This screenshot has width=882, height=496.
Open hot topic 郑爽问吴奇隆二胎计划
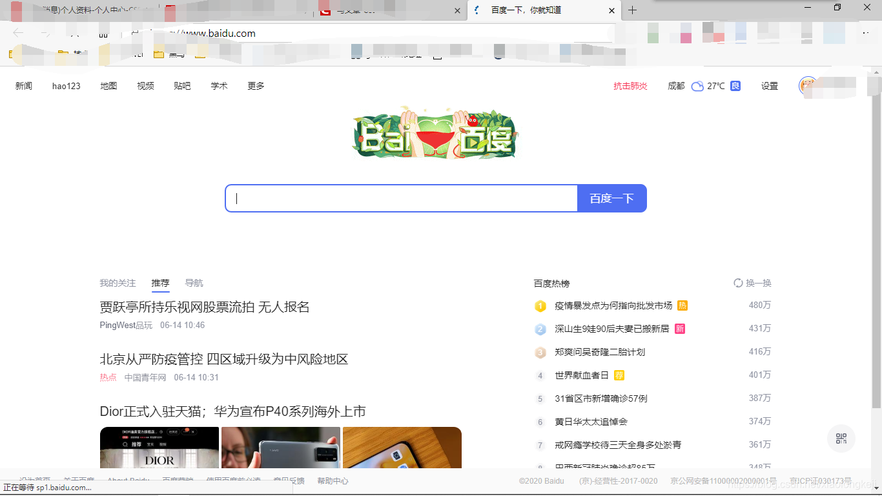click(x=600, y=352)
